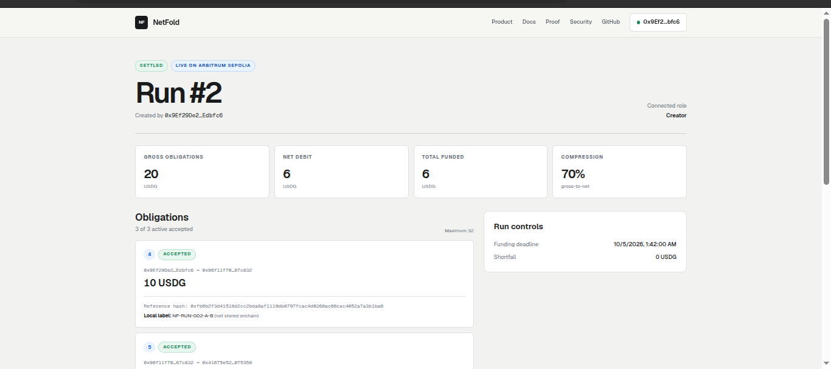The height and width of the screenshot is (369, 831).
Task: Click the NF logo icon
Action: 141,22
